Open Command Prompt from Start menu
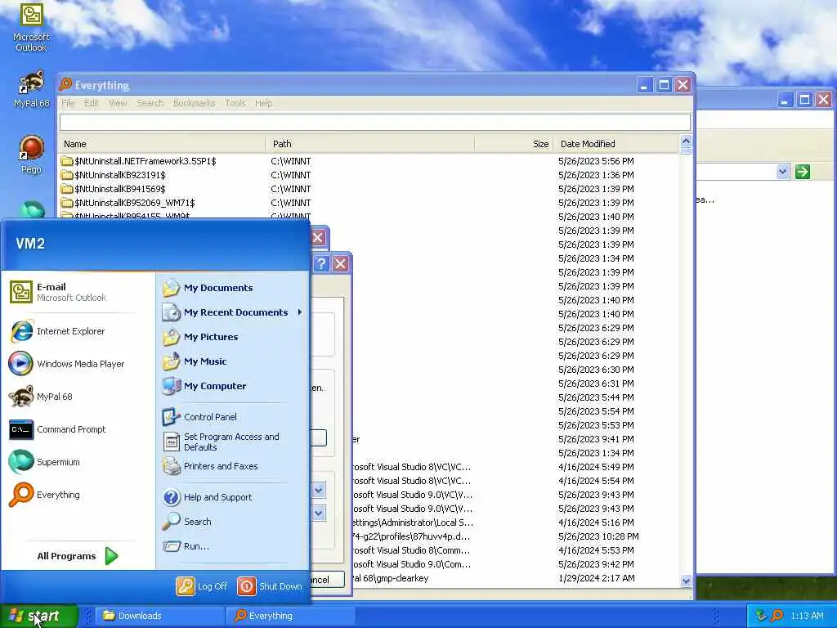This screenshot has width=837, height=628. [x=77, y=429]
